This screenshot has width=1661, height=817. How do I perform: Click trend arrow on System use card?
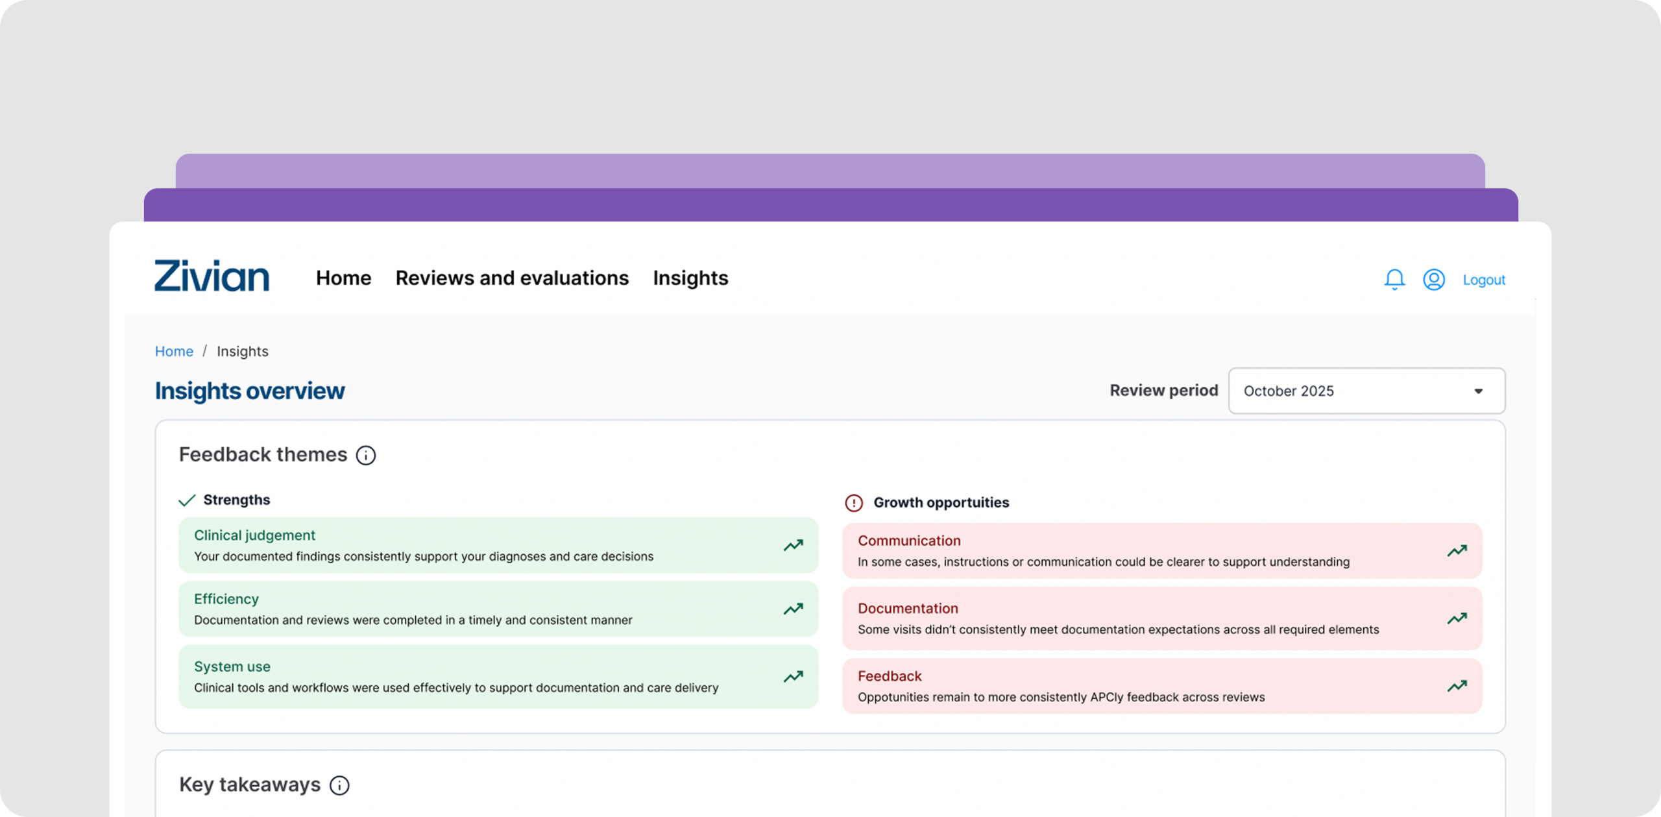[793, 676]
